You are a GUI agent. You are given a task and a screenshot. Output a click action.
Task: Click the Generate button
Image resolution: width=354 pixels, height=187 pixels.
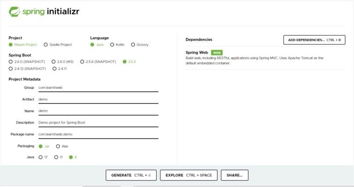(x=131, y=175)
